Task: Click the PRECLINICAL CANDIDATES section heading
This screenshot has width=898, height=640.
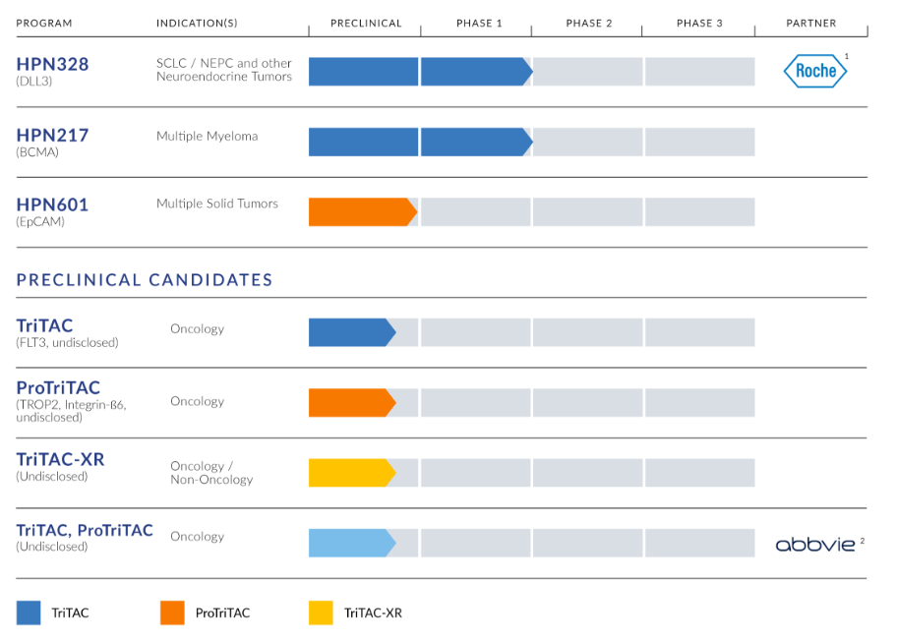Action: (x=145, y=280)
